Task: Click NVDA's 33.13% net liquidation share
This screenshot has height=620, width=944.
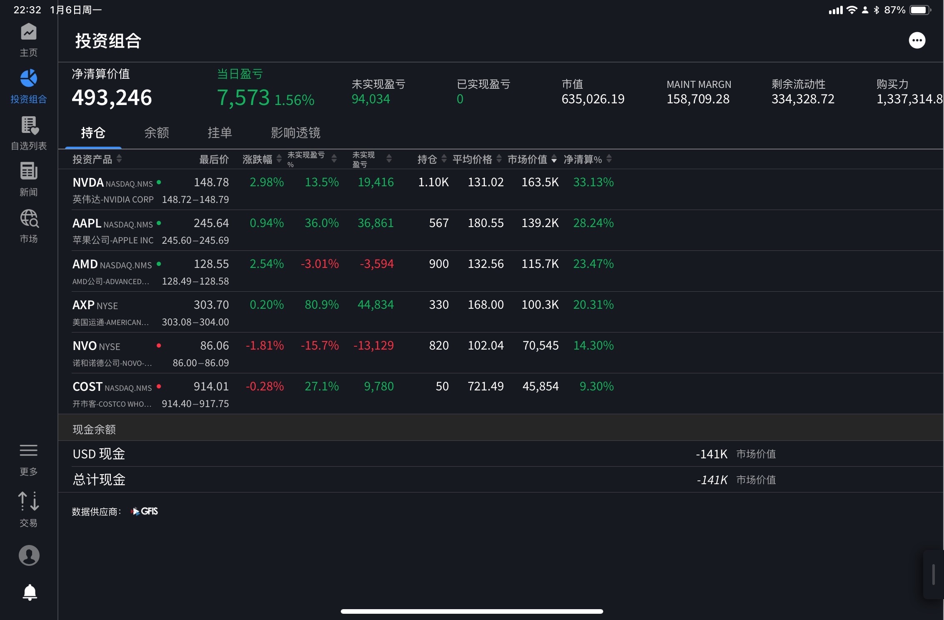Action: point(593,182)
